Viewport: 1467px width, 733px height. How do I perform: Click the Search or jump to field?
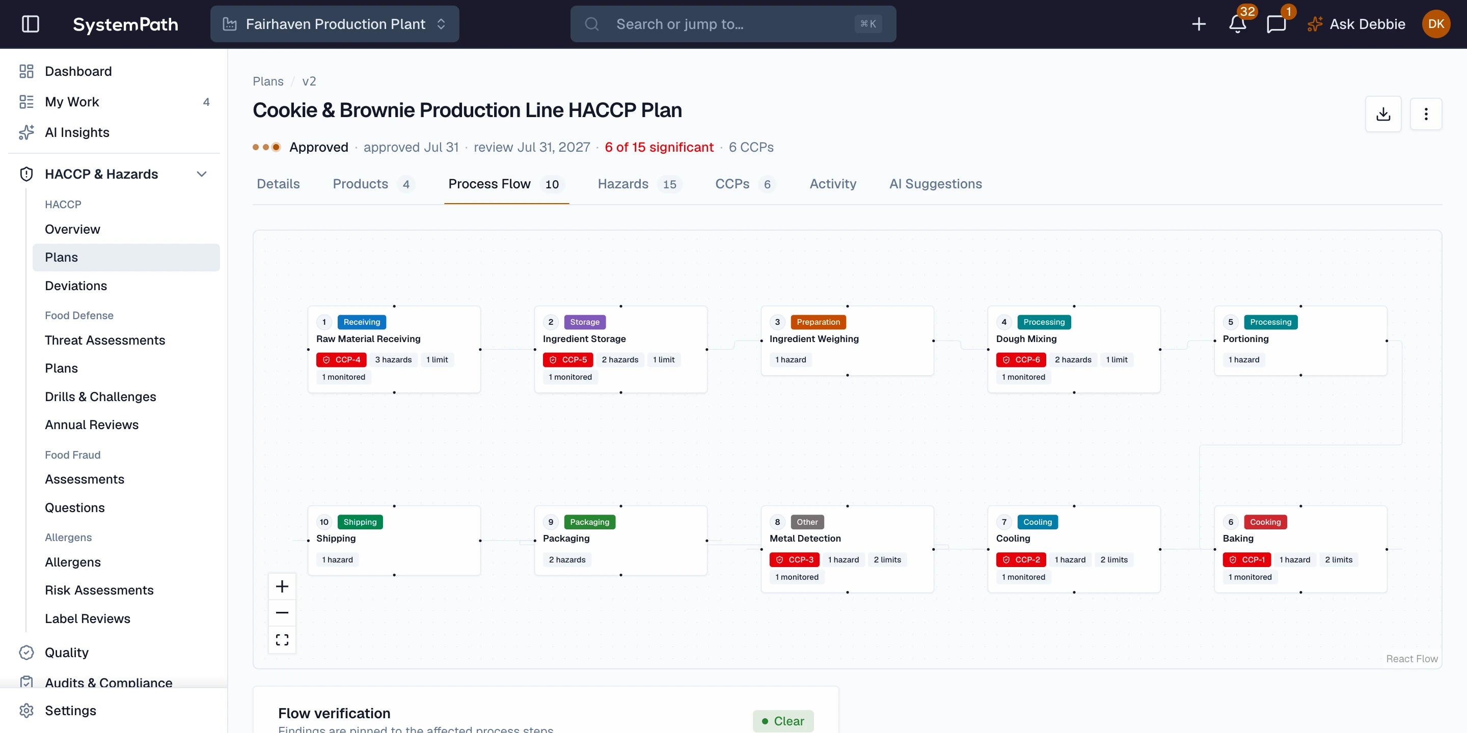pos(733,24)
